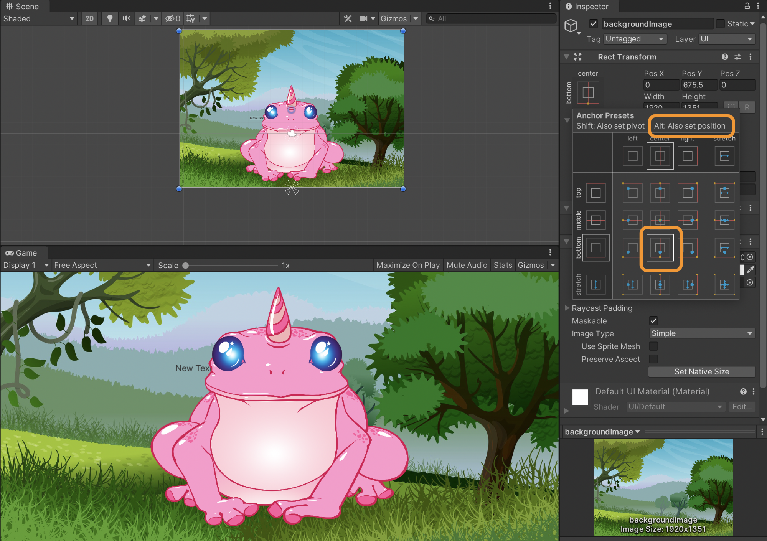Image resolution: width=767 pixels, height=541 pixels.
Task: Toggle the 2D scene view mode
Action: coord(89,18)
